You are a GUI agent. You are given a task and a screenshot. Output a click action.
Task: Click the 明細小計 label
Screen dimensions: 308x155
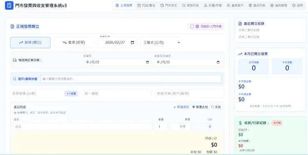211,138
